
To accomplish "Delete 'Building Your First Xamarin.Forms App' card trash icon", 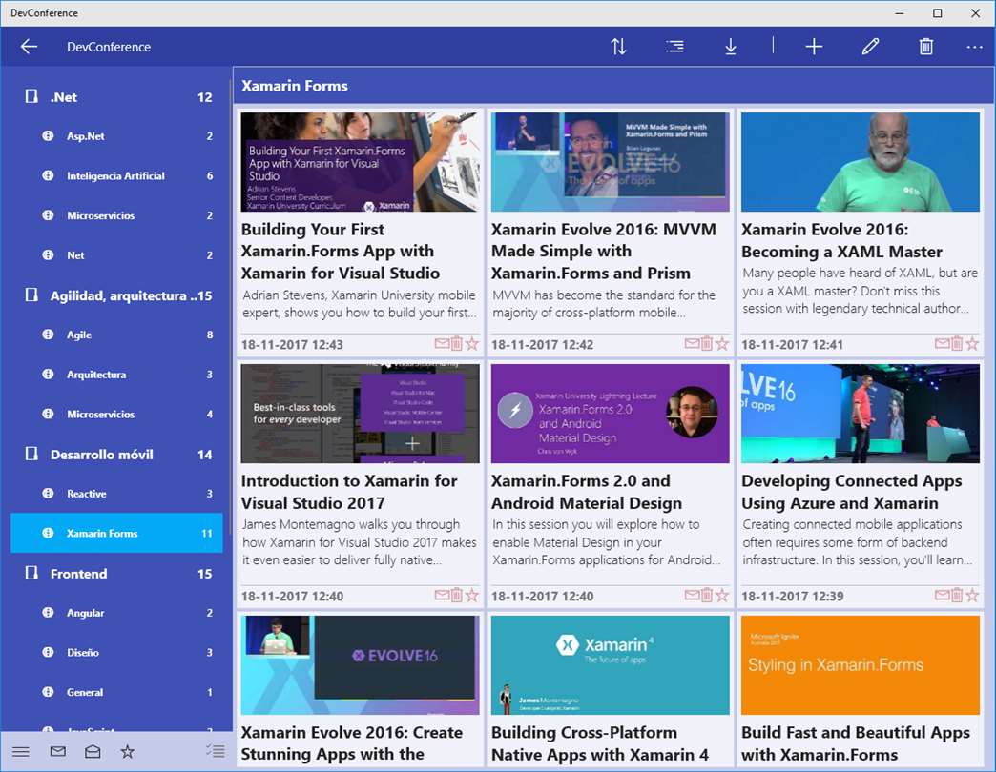I will click(x=456, y=343).
